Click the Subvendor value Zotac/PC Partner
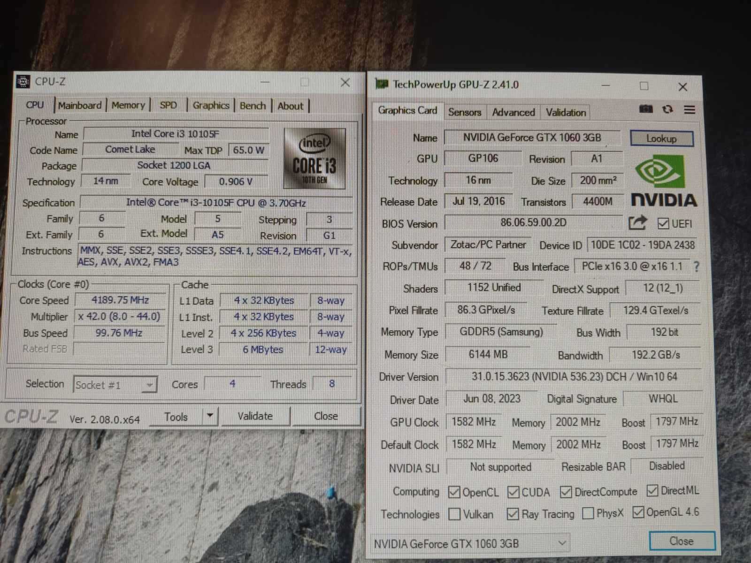Image resolution: width=751 pixels, height=563 pixels. click(488, 244)
